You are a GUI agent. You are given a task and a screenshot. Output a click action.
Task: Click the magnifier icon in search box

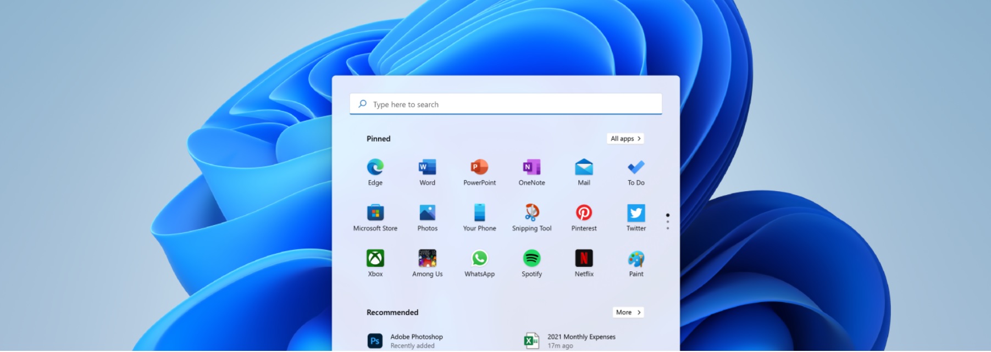(x=363, y=104)
